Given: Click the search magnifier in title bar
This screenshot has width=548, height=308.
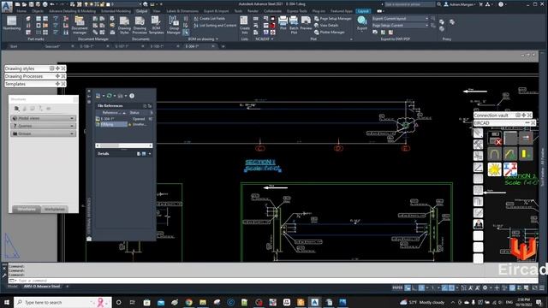Looking at the screenshot, I should pyautogui.click(x=439, y=4).
